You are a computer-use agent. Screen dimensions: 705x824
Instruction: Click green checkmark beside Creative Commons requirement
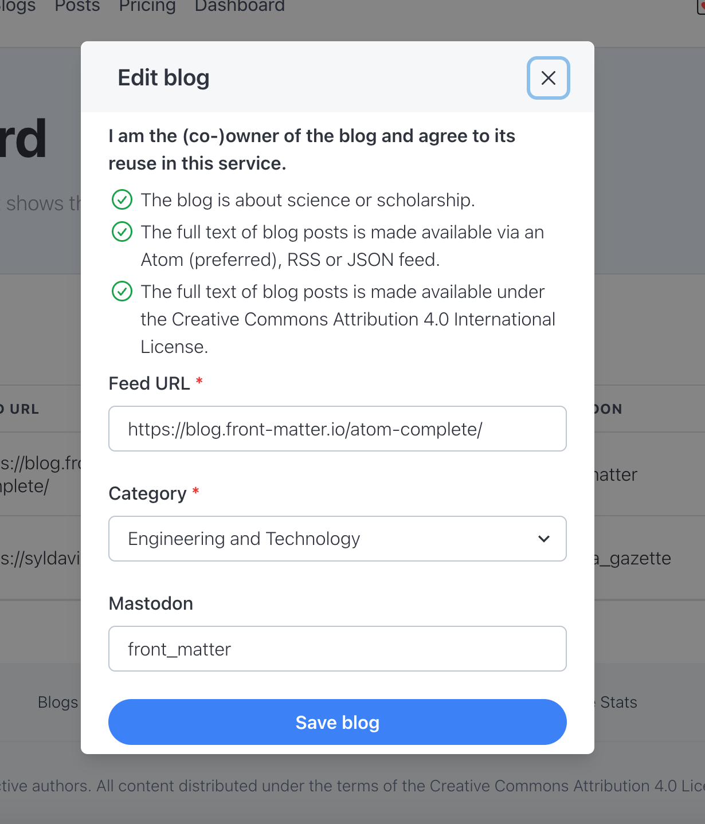pos(122,292)
